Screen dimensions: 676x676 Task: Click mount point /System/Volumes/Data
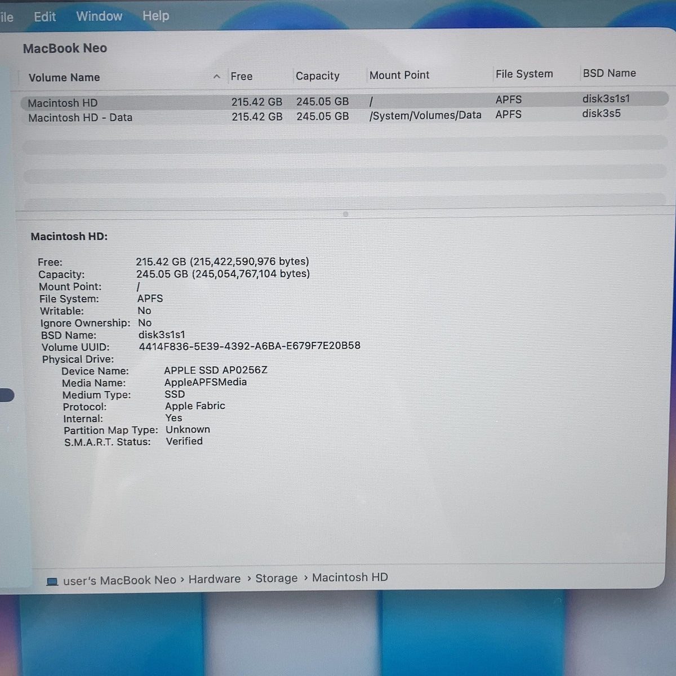425,115
